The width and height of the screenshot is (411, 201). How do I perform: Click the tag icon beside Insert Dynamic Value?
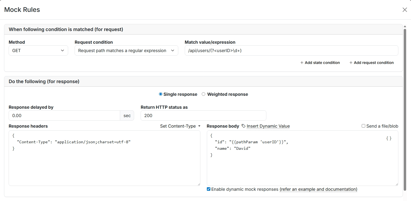(x=243, y=126)
